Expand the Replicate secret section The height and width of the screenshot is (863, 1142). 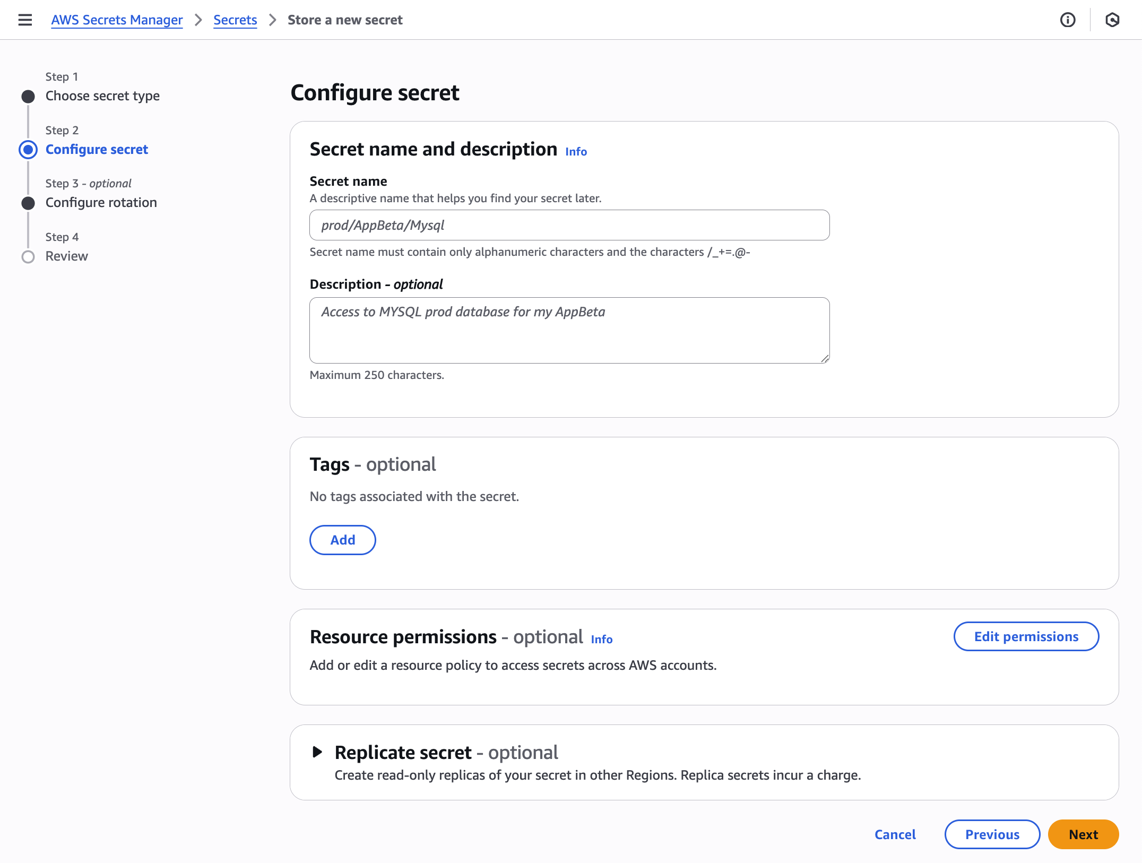[318, 752]
